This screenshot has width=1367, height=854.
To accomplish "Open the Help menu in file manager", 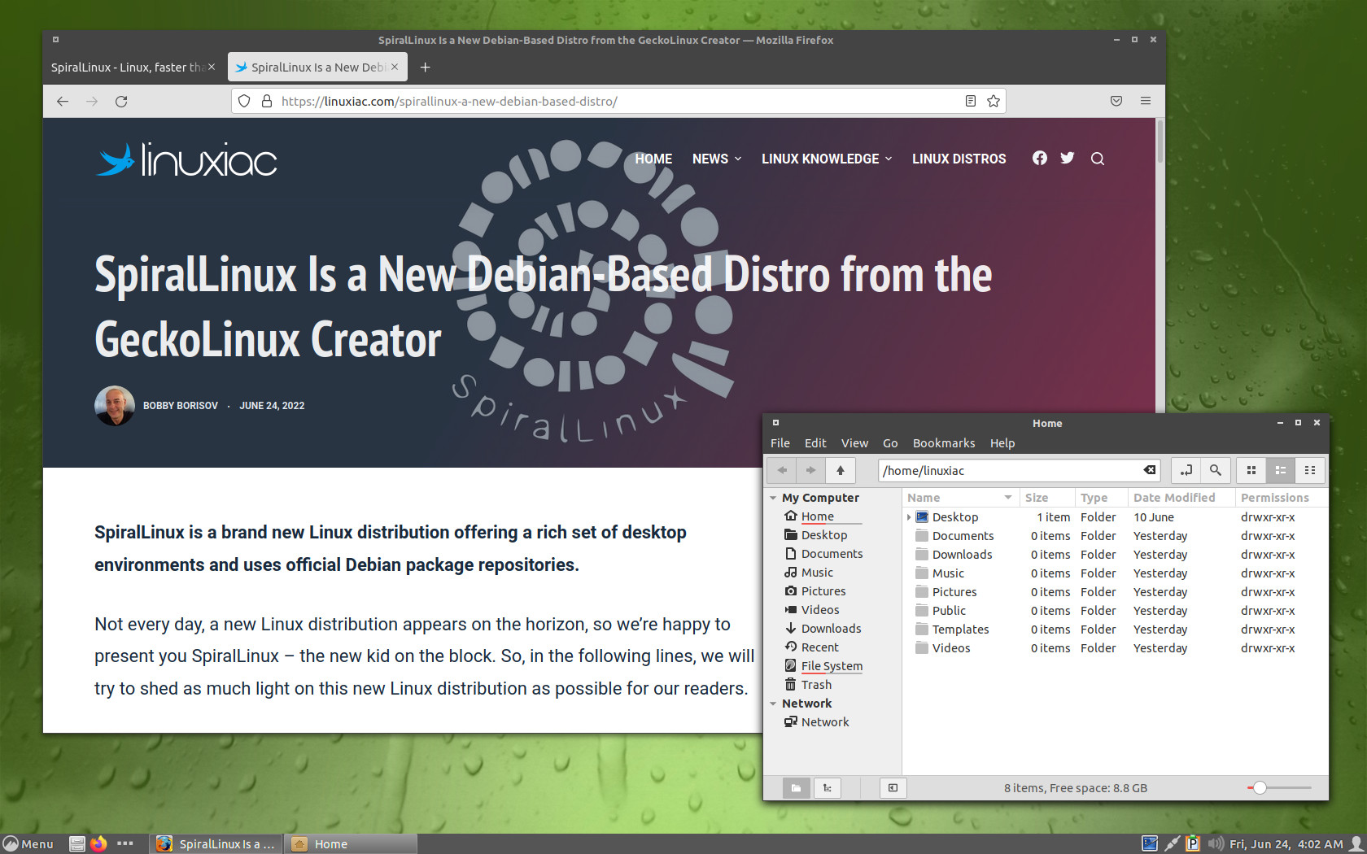I will (1002, 443).
